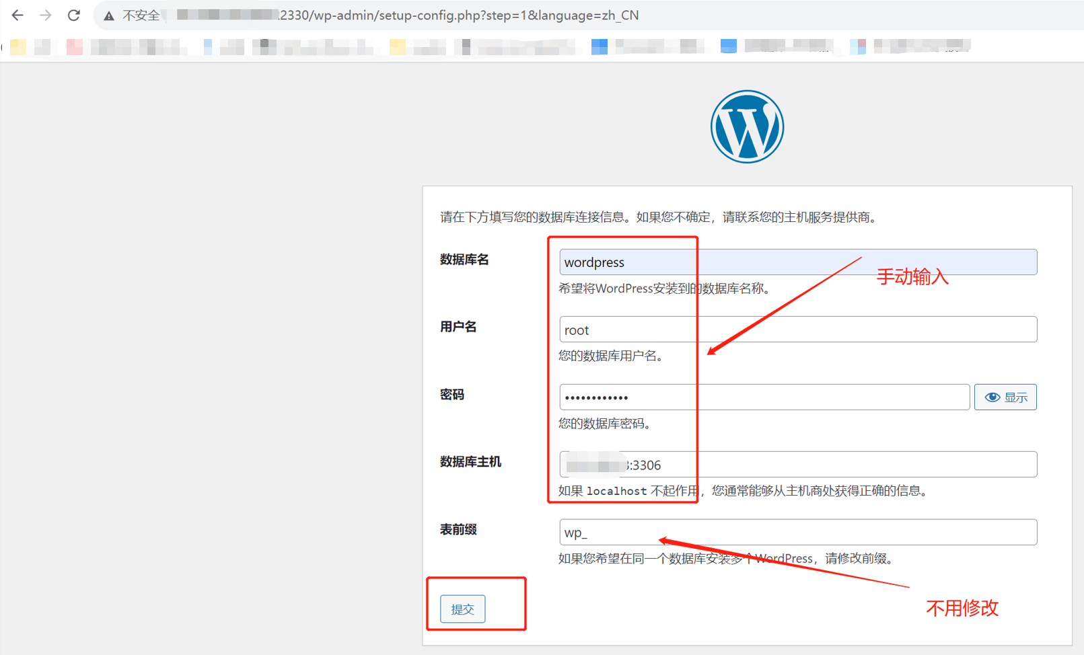Click the 密码 label
The image size is (1084, 655).
452,395
